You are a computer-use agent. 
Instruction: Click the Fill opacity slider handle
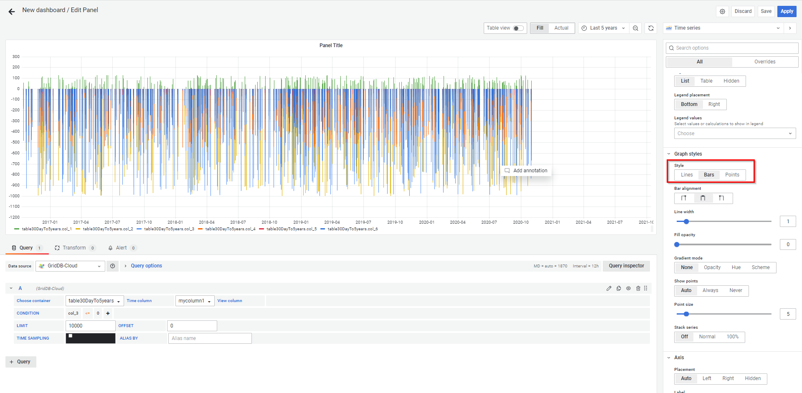pos(677,244)
